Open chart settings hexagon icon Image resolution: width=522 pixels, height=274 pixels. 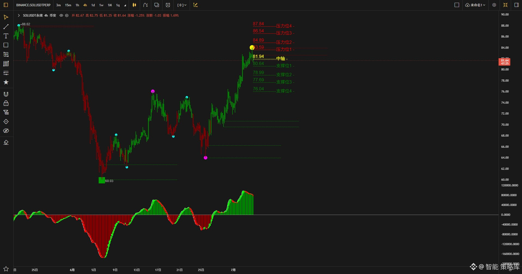pos(494,5)
